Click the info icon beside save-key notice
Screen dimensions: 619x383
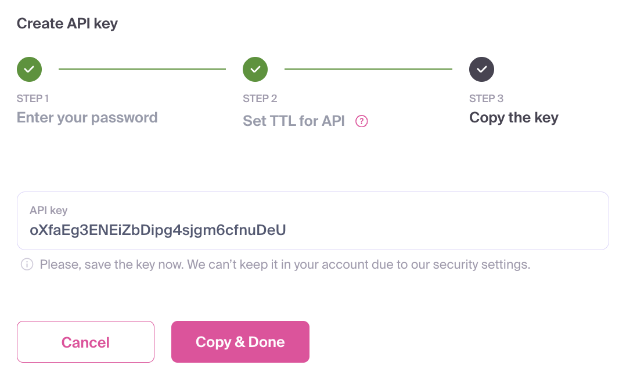pos(27,265)
